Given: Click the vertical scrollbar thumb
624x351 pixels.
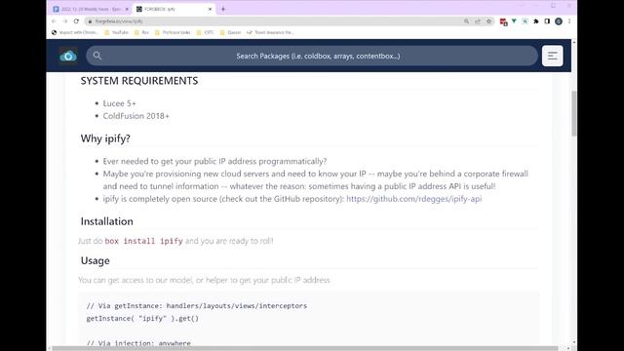Looking at the screenshot, I should tap(574, 113).
